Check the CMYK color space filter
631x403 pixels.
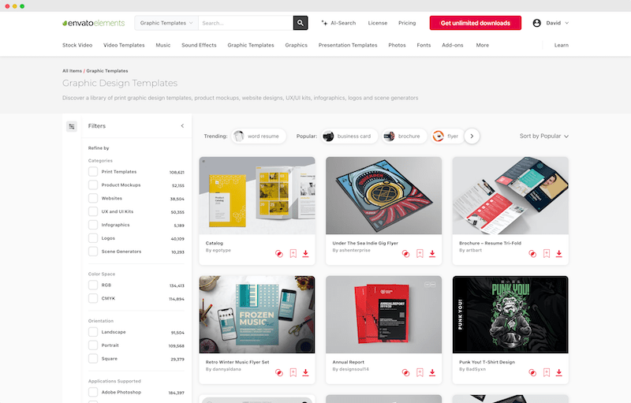(x=93, y=299)
